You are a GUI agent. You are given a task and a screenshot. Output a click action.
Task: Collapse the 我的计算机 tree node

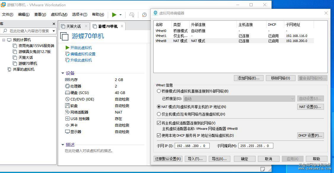(x=4, y=40)
